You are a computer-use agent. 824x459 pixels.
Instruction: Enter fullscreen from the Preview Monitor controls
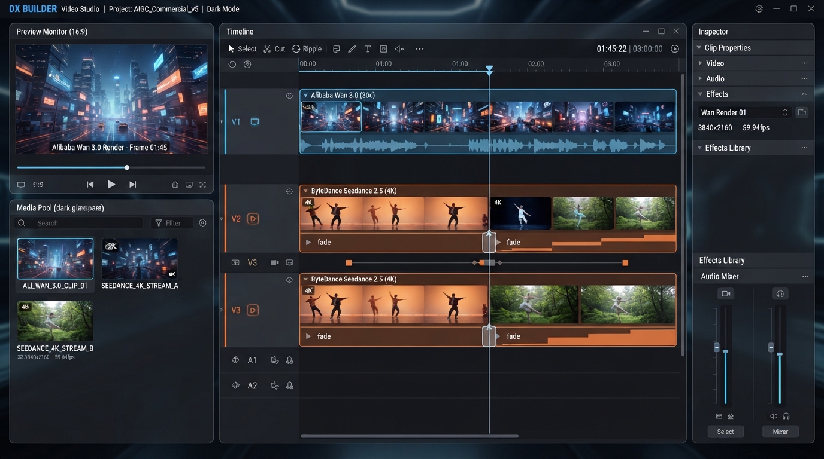tap(202, 185)
